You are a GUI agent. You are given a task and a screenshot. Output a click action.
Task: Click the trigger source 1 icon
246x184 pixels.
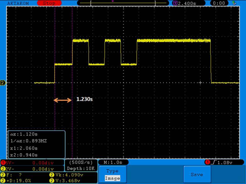coord(207,162)
